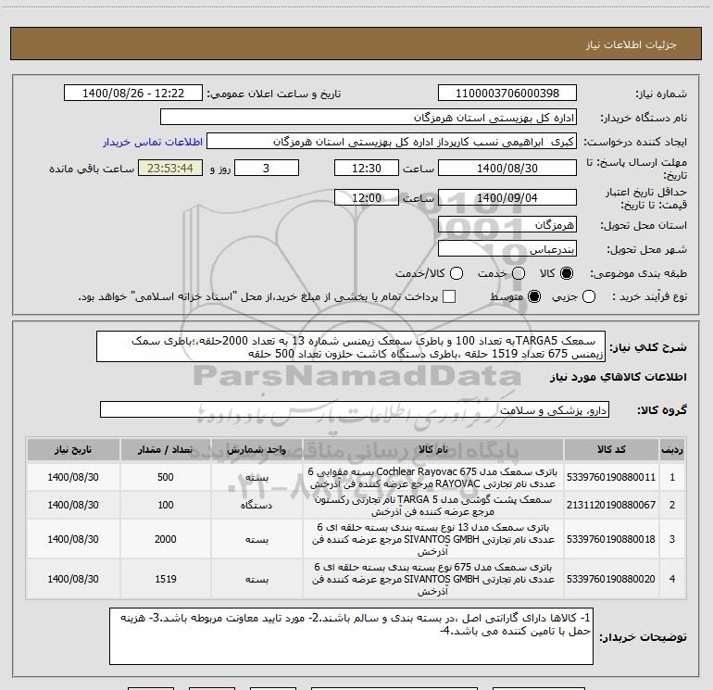Click quantity 1519 in row 4
713x690 pixels.
(x=166, y=579)
